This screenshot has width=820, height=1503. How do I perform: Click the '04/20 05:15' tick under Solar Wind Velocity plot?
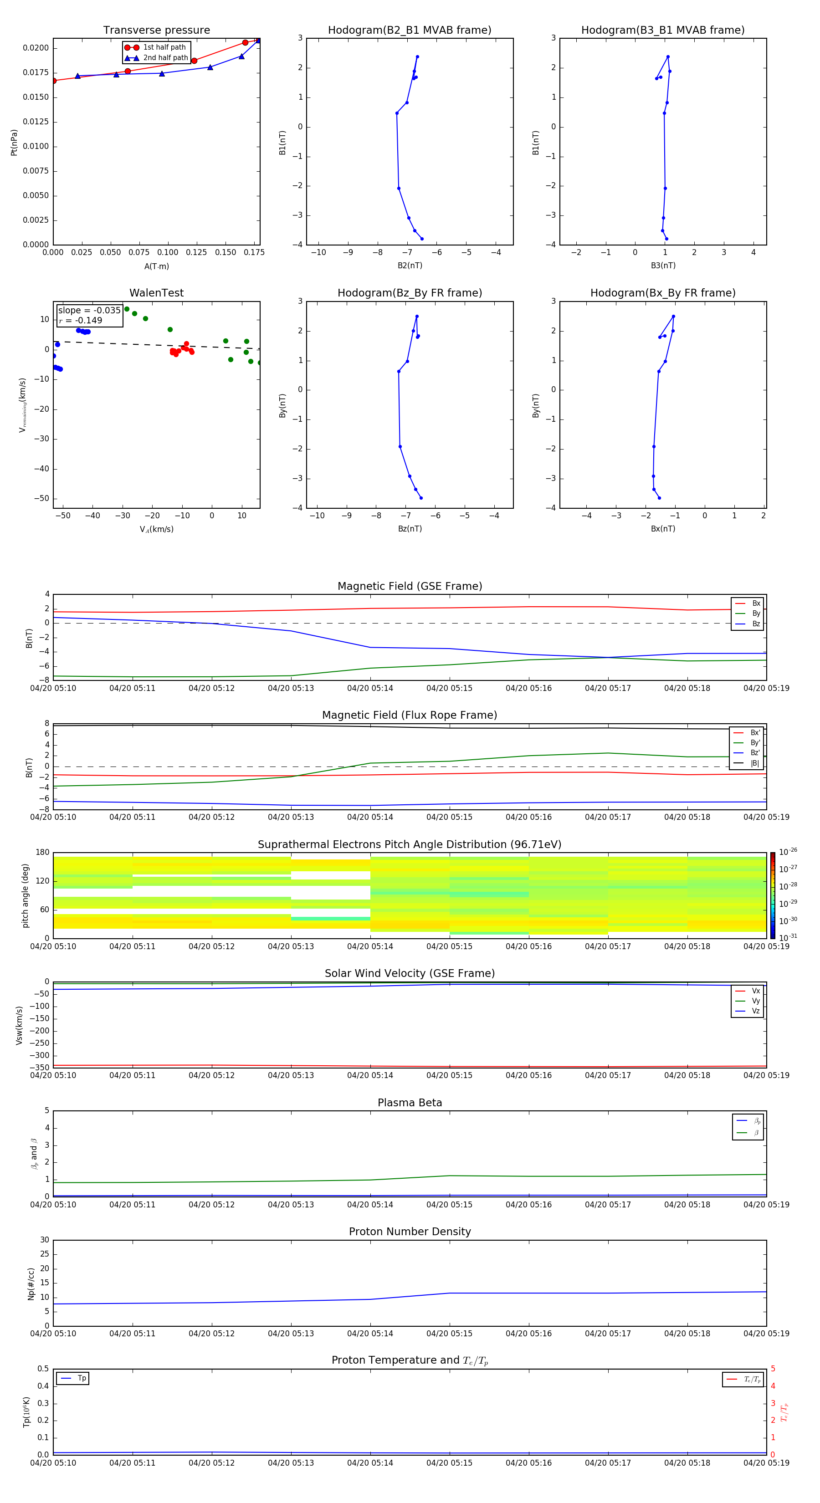click(x=449, y=1075)
